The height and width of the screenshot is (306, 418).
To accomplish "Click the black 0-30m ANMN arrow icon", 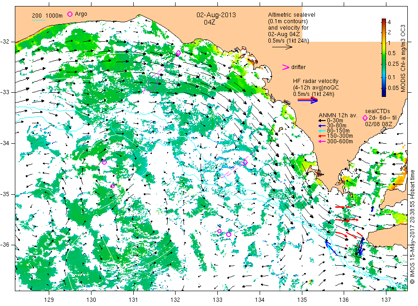I will click(x=322, y=121).
